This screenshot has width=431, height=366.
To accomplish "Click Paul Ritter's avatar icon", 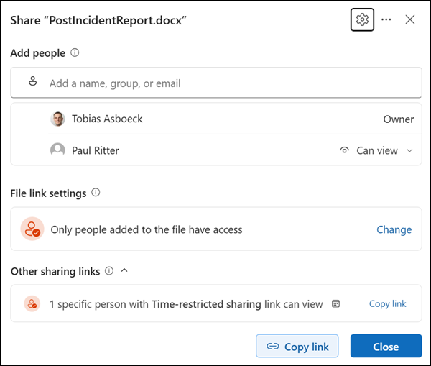I will click(57, 150).
